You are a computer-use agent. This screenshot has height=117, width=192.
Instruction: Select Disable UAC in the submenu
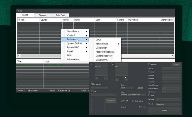[x=105, y=60]
